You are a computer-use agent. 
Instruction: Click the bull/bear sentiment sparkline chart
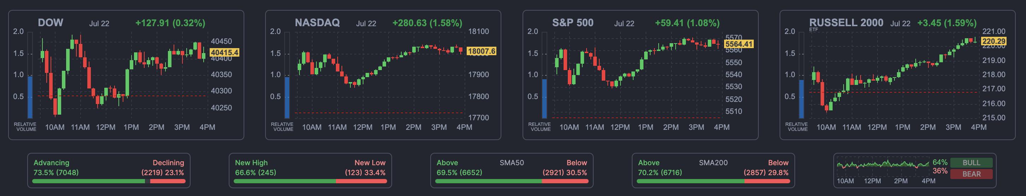[882, 167]
